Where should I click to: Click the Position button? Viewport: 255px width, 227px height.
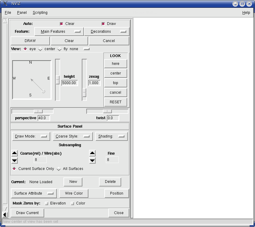click(x=117, y=193)
